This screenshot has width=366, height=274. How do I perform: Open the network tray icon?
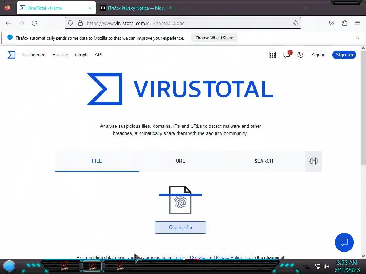pos(318,266)
